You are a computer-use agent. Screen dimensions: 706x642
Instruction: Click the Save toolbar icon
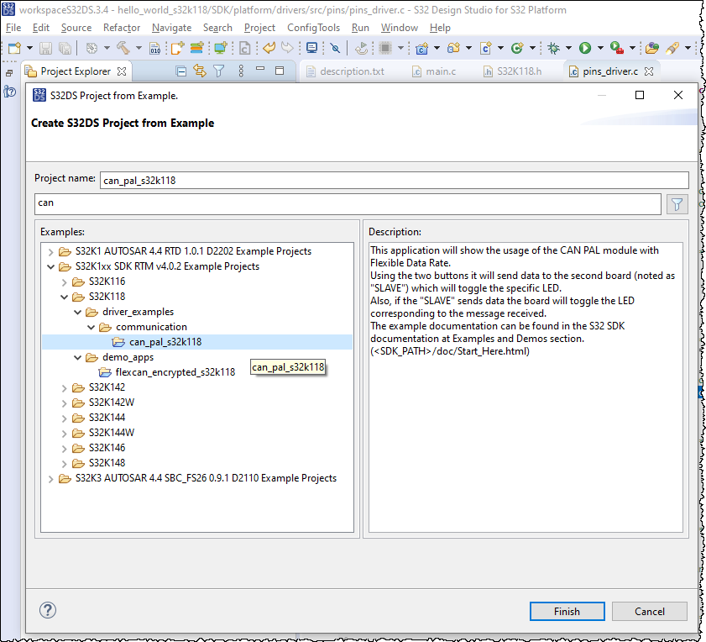[x=45, y=48]
